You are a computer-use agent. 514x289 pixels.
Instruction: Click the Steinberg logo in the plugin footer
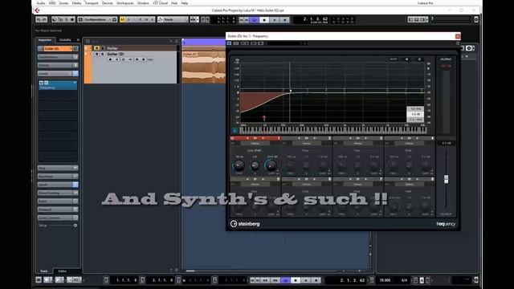tap(245, 224)
